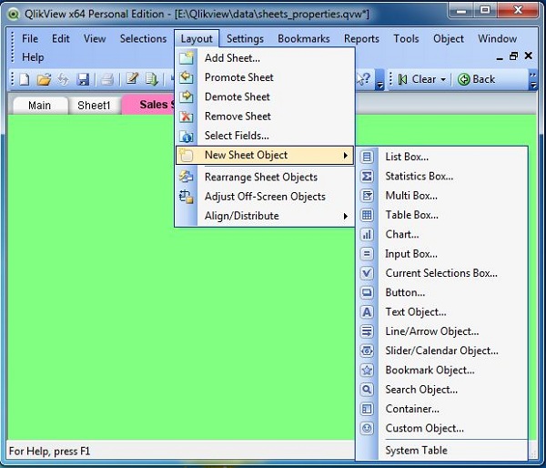This screenshot has width=546, height=468.
Task: Open the Bookmarks menu
Action: point(304,38)
